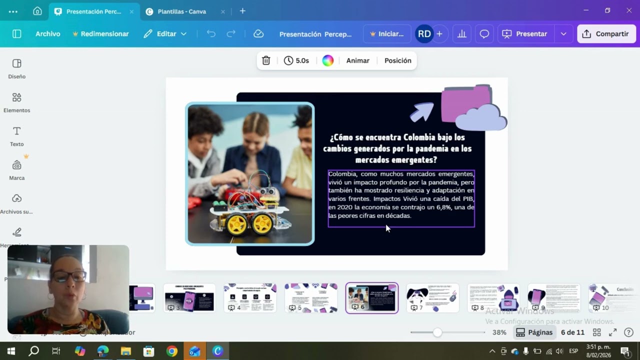Open Posición panel
Image resolution: width=640 pixels, height=360 pixels.
[398, 60]
